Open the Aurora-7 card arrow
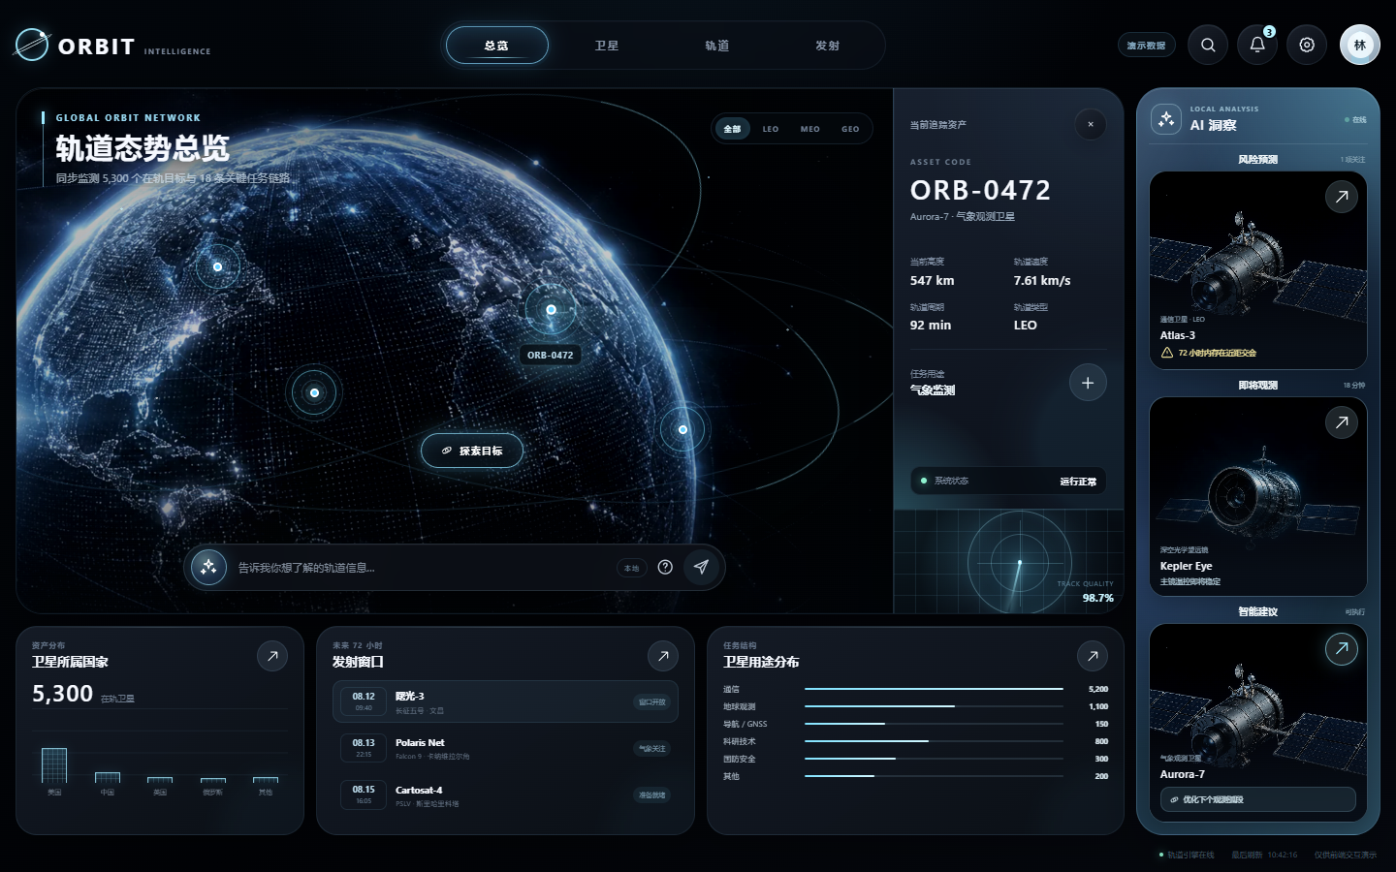The height and width of the screenshot is (872, 1396). 1342,649
